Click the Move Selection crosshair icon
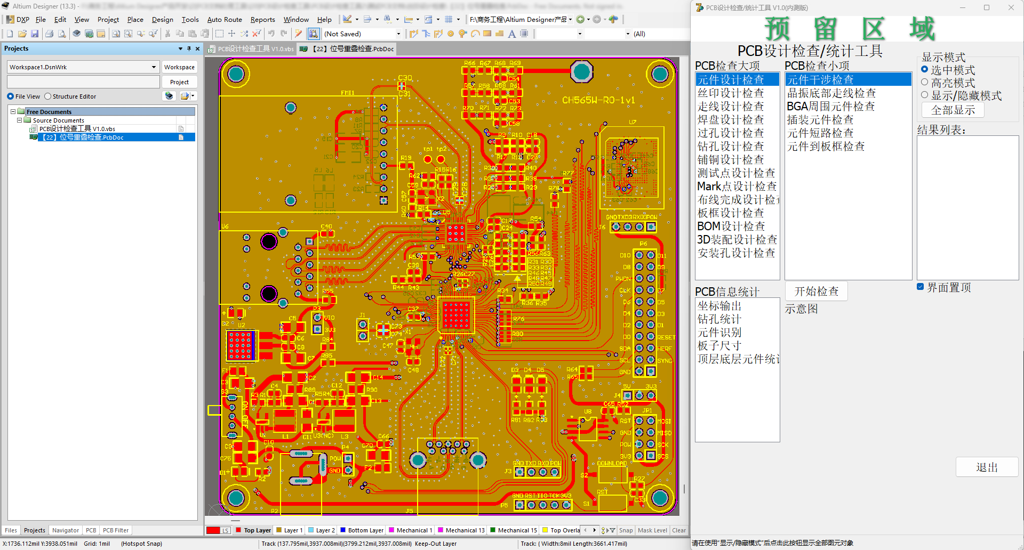The height and width of the screenshot is (550, 1024). click(231, 34)
